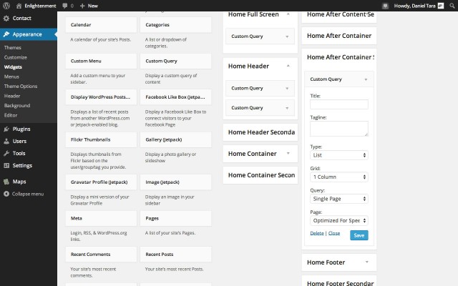Select the Recent Posts widget
Screen dimensions: 458x286
[x=175, y=255]
